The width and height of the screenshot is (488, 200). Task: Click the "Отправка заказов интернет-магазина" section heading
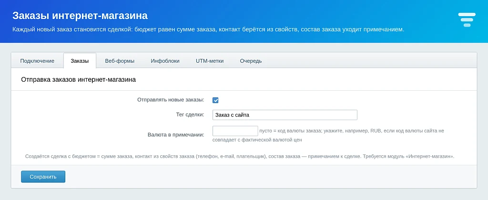(x=79, y=80)
